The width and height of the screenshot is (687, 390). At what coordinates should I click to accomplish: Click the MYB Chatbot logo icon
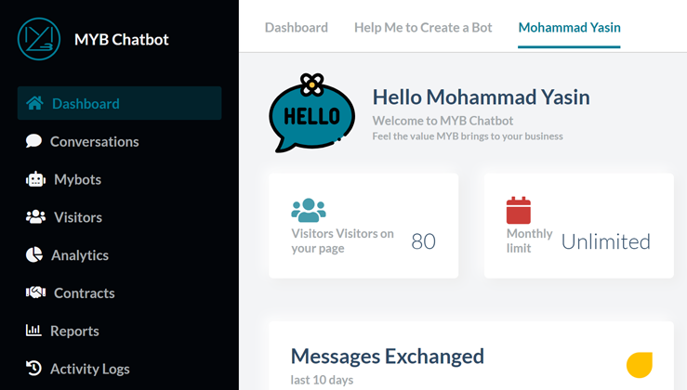tap(39, 39)
